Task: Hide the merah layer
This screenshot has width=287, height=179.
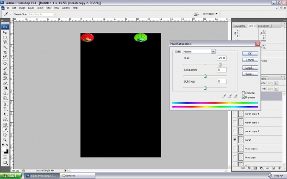Action: (235, 140)
